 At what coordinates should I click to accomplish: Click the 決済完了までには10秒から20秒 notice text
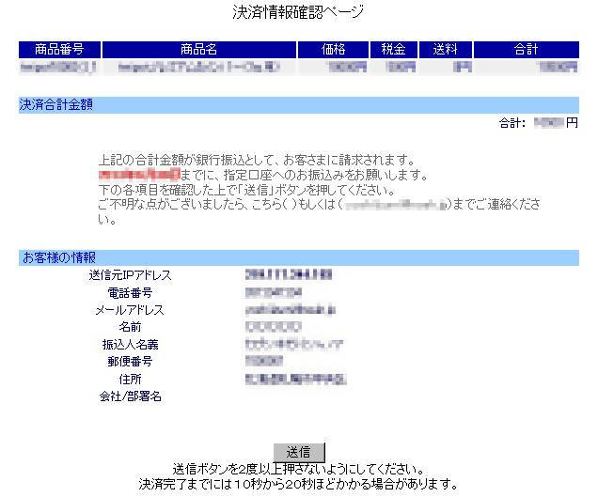coord(299,485)
